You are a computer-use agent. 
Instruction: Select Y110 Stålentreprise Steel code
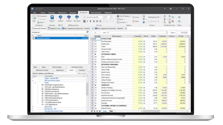pos(53,102)
